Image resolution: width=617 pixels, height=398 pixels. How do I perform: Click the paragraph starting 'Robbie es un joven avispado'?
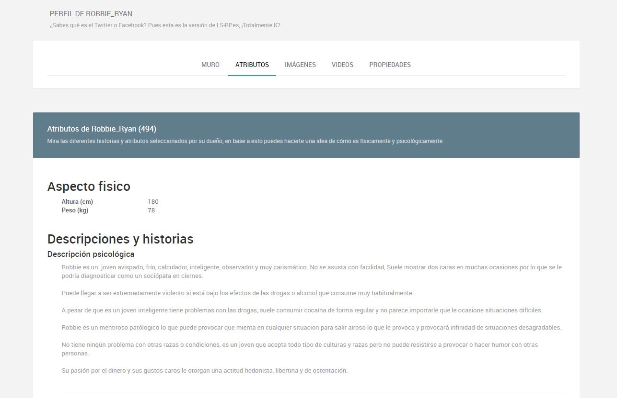[x=312, y=272]
